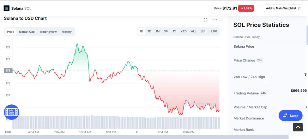Click the 'SOL Price Statistics' heading
This screenshot has width=308, height=139.
tap(261, 25)
